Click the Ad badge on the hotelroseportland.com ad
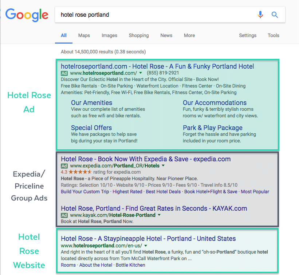Screen dimensions: 299x275 (64, 73)
